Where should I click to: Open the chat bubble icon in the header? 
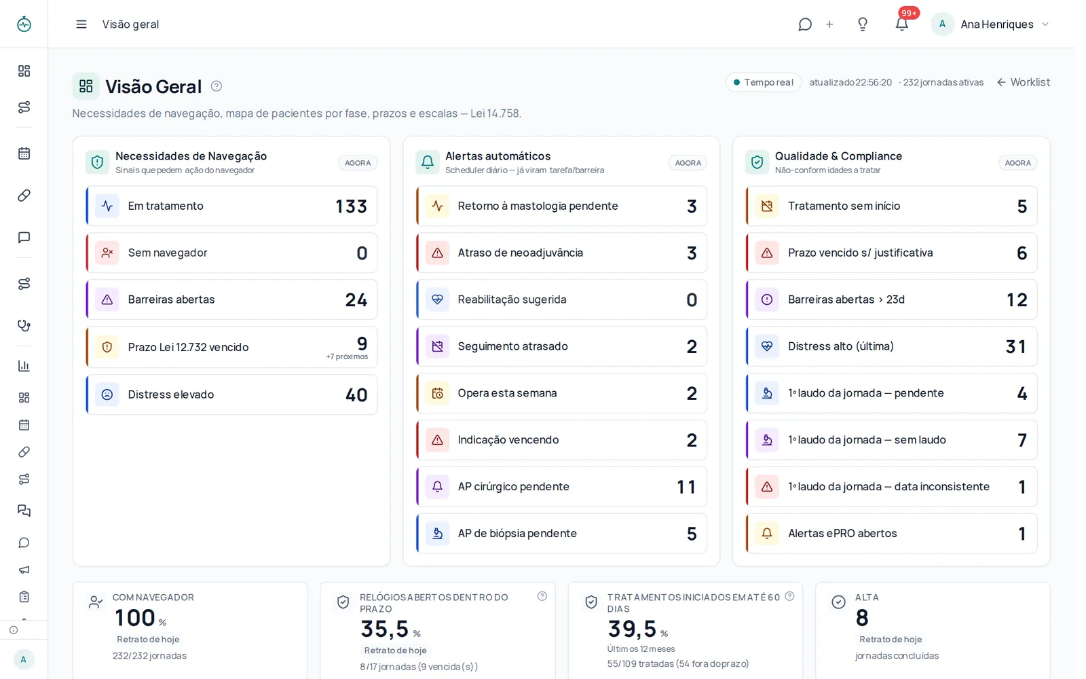[x=805, y=24]
